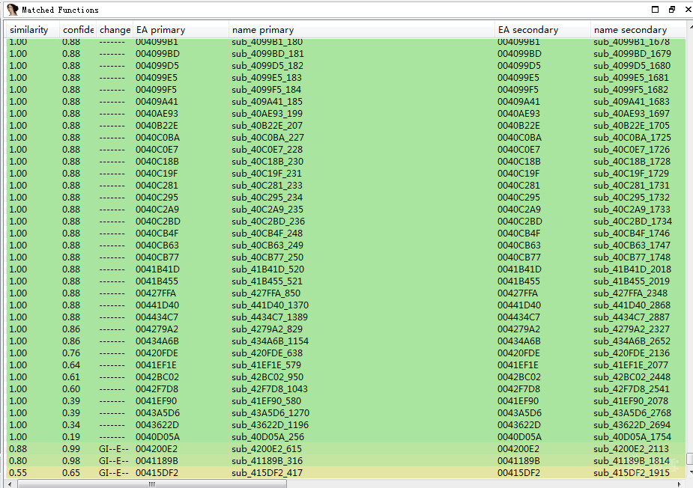Click confidence value 0.76
This screenshot has height=488, width=693.
pyautogui.click(x=71, y=353)
